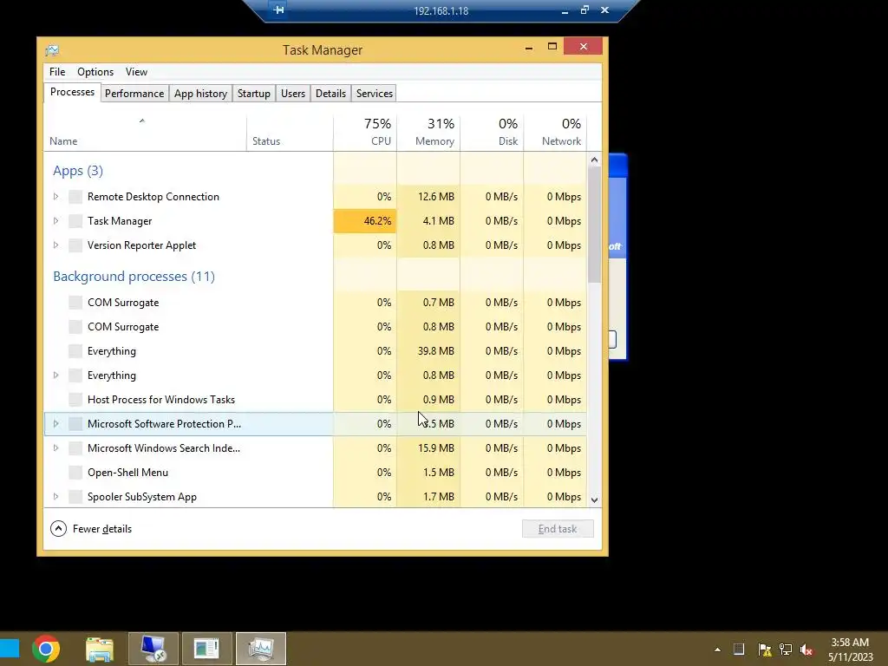Viewport: 888px width, 666px height.
Task: Select the Everything row using 39.8 MB
Action: click(x=316, y=351)
